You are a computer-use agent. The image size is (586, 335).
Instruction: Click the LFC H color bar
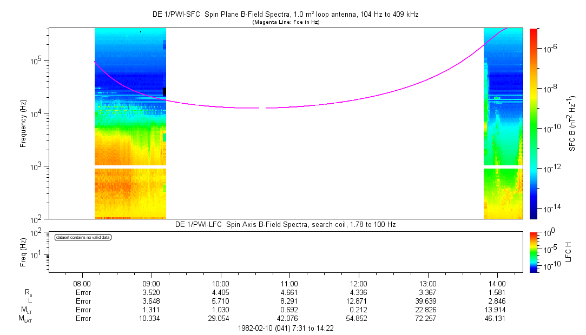pos(533,252)
